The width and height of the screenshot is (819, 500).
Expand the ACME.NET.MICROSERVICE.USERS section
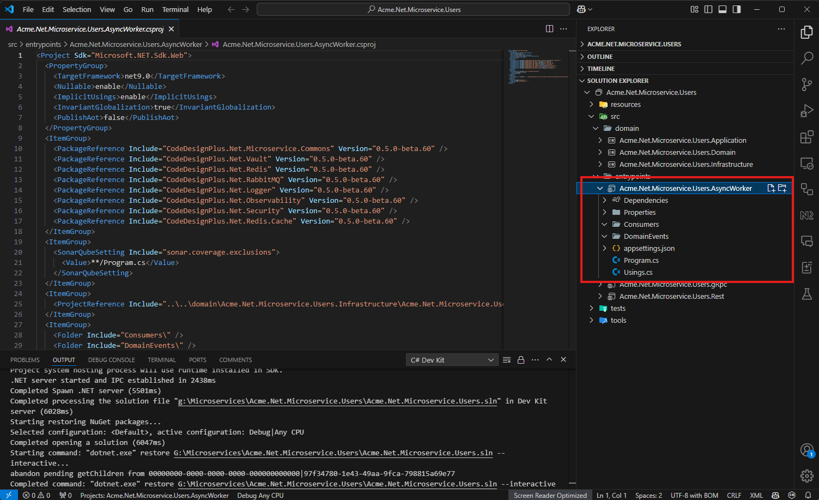685,44
